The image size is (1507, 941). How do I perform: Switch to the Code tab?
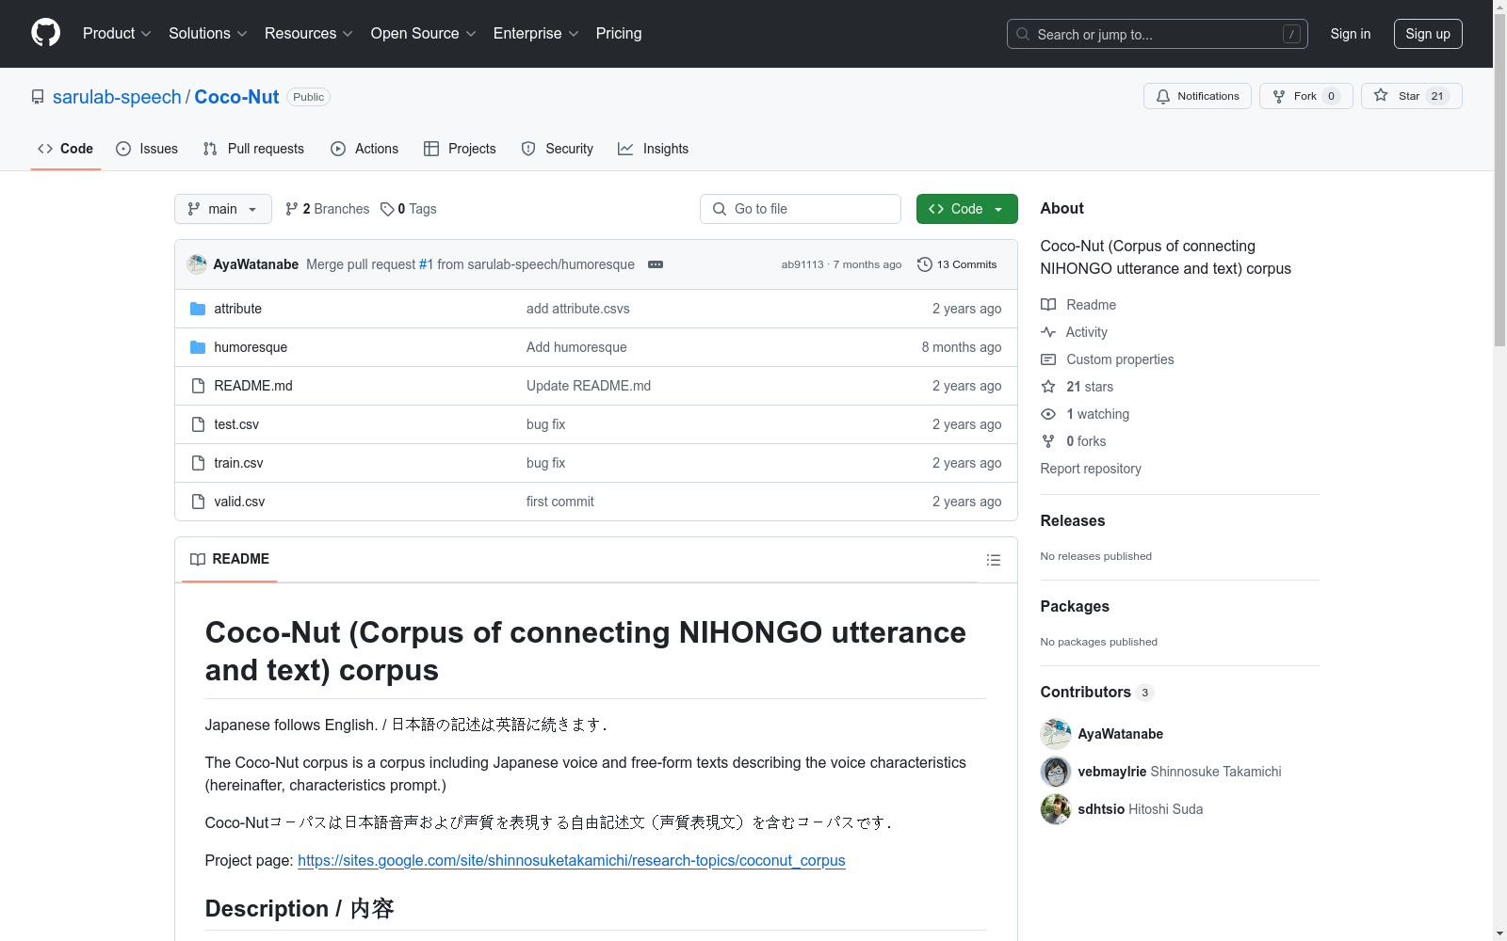[x=65, y=149]
